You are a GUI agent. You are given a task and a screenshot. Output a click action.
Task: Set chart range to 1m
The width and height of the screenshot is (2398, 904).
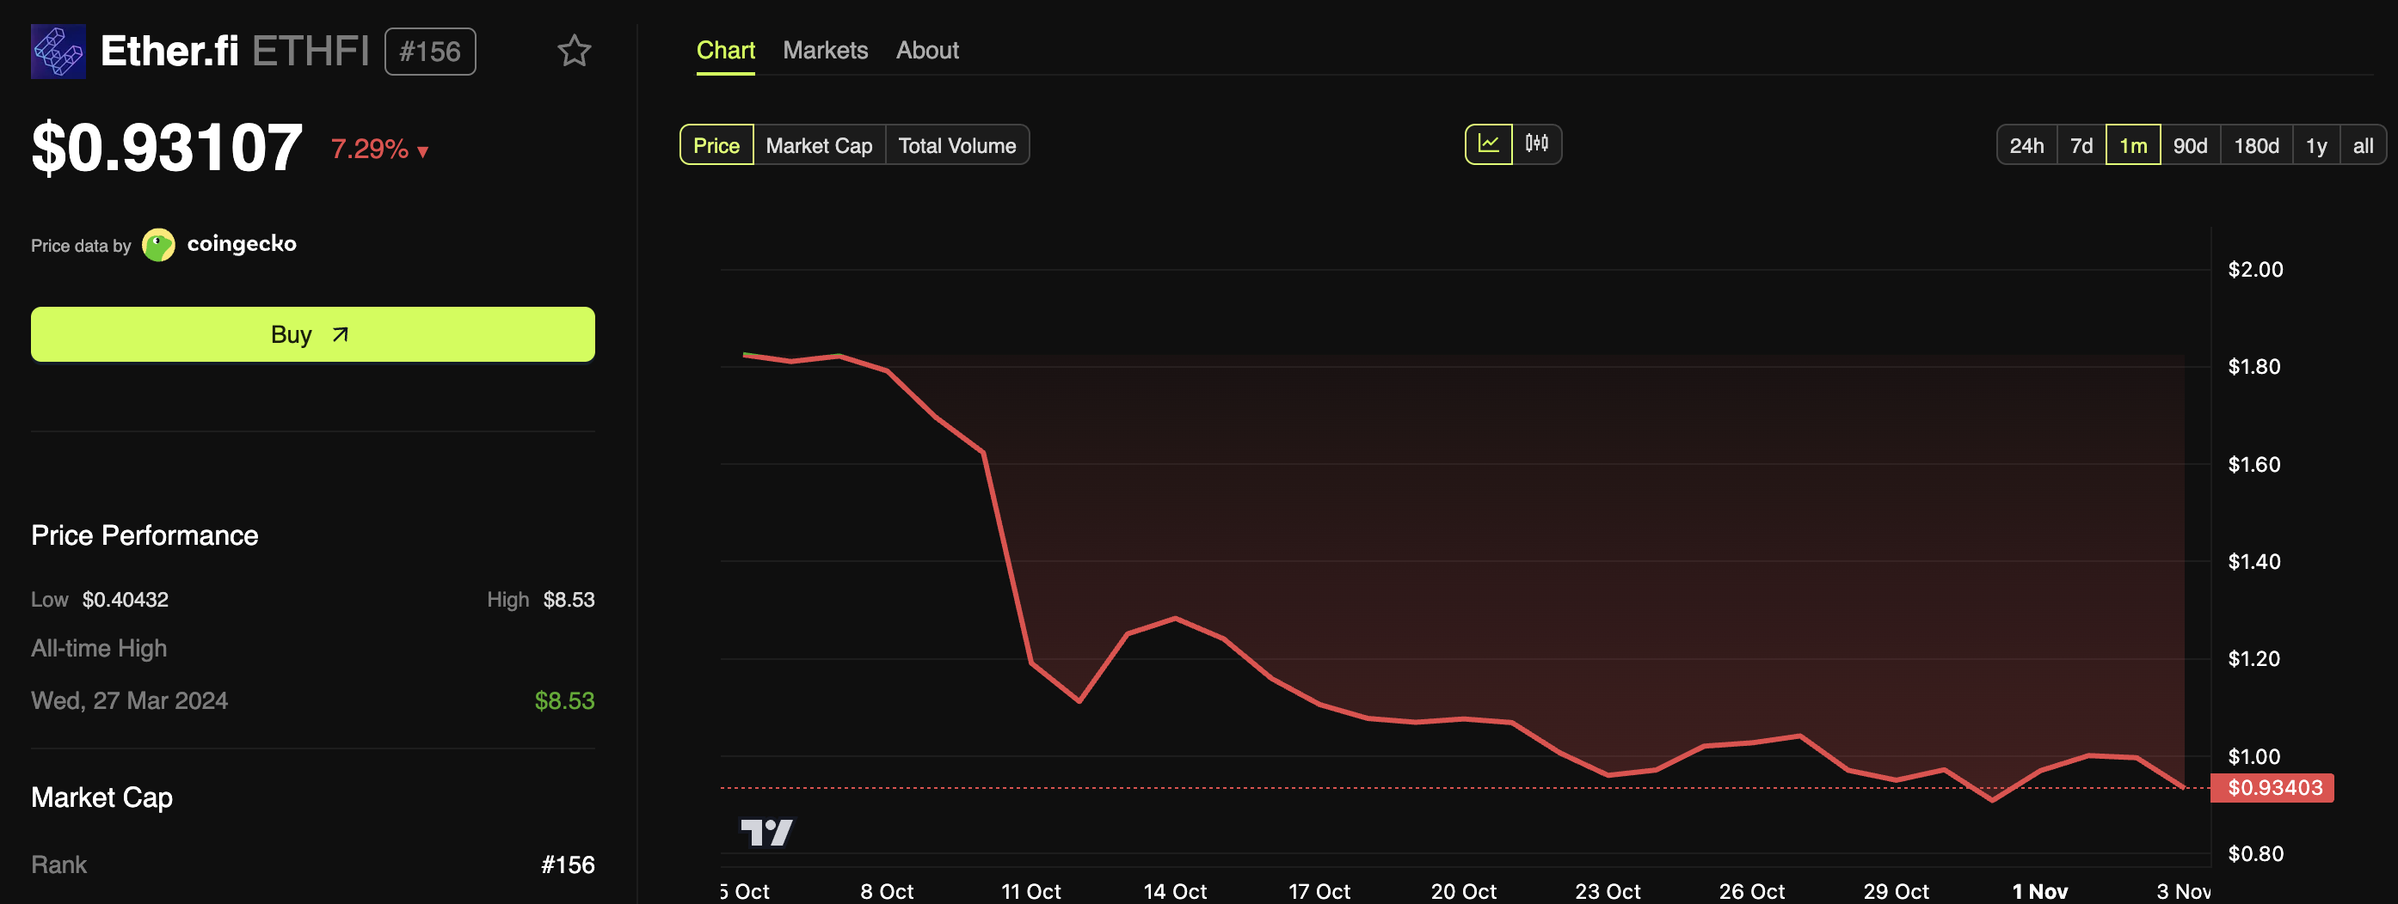click(x=2133, y=145)
